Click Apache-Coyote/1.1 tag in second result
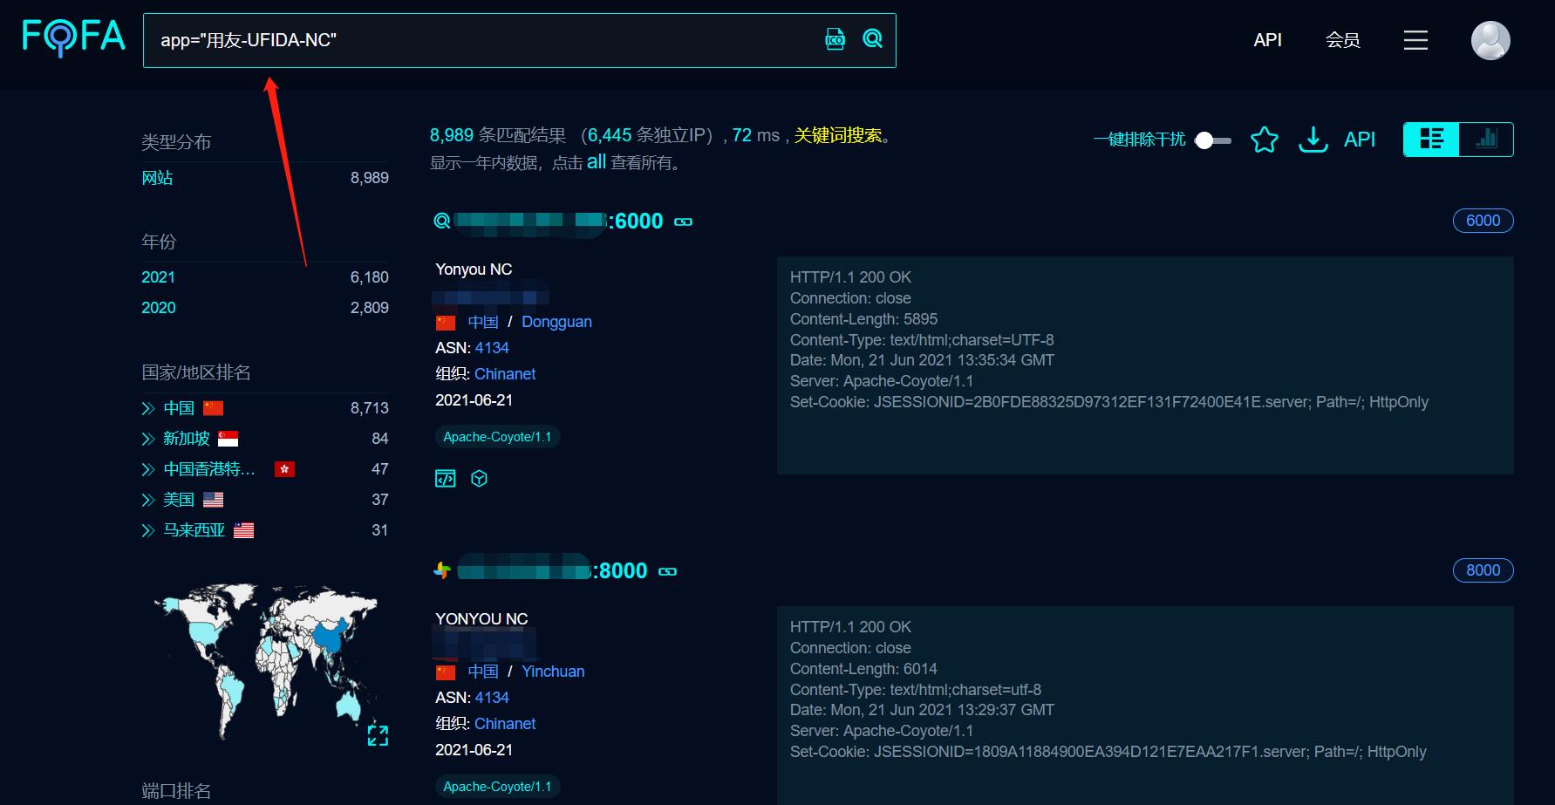This screenshot has height=805, width=1555. tap(497, 787)
